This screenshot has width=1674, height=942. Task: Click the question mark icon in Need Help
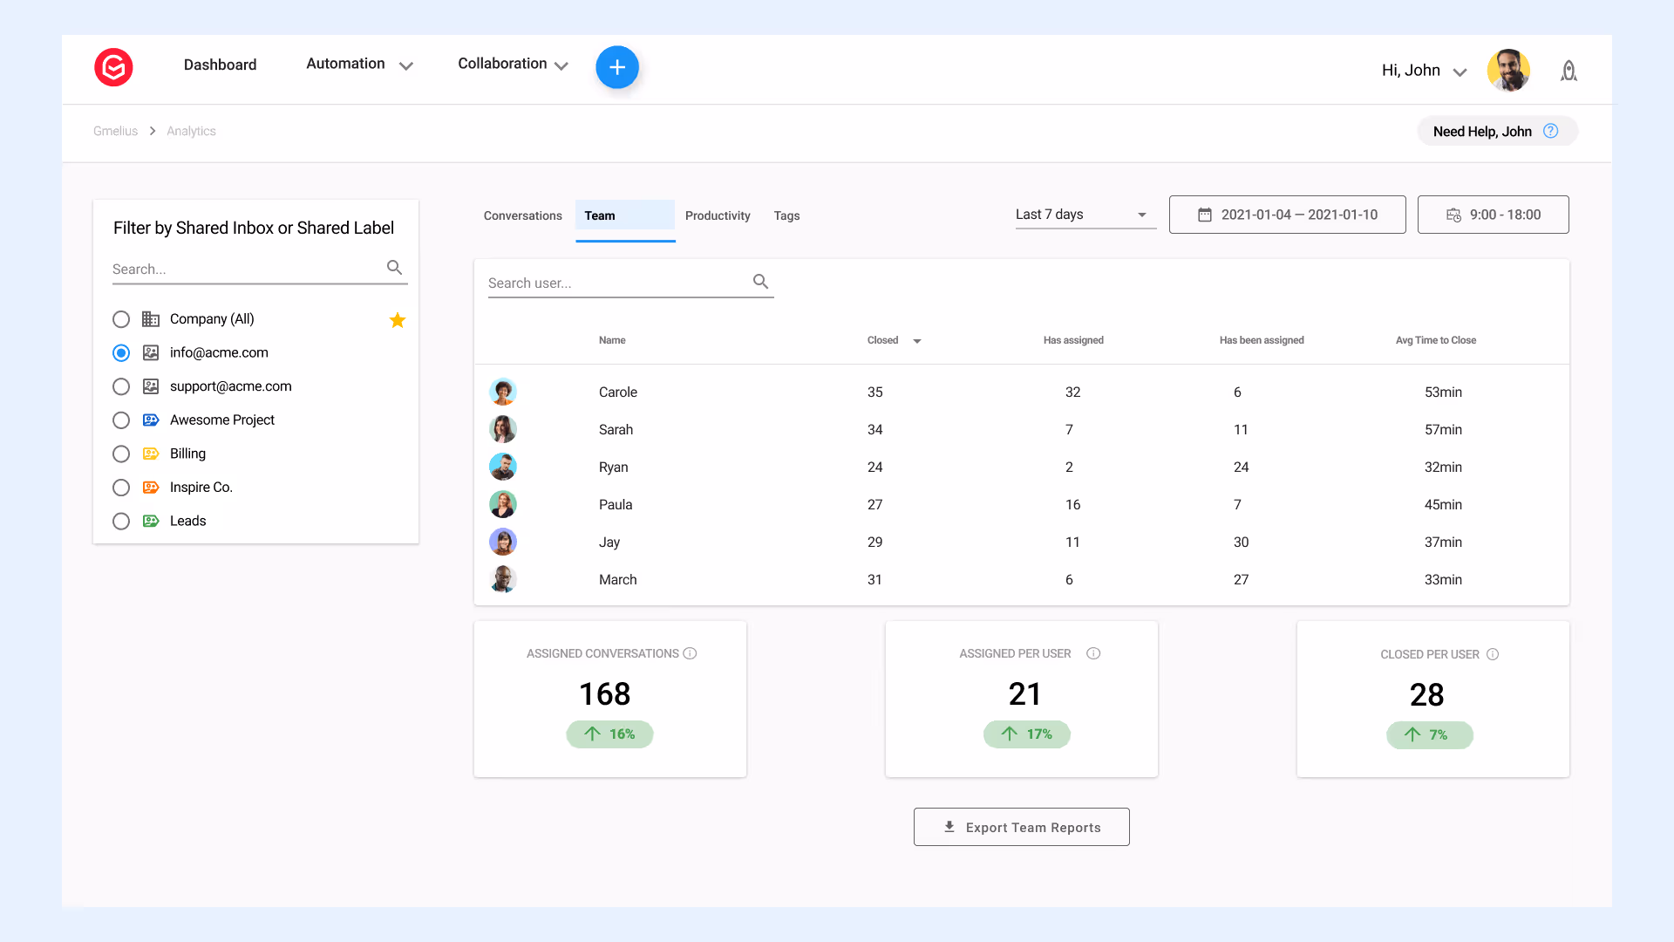click(1550, 131)
